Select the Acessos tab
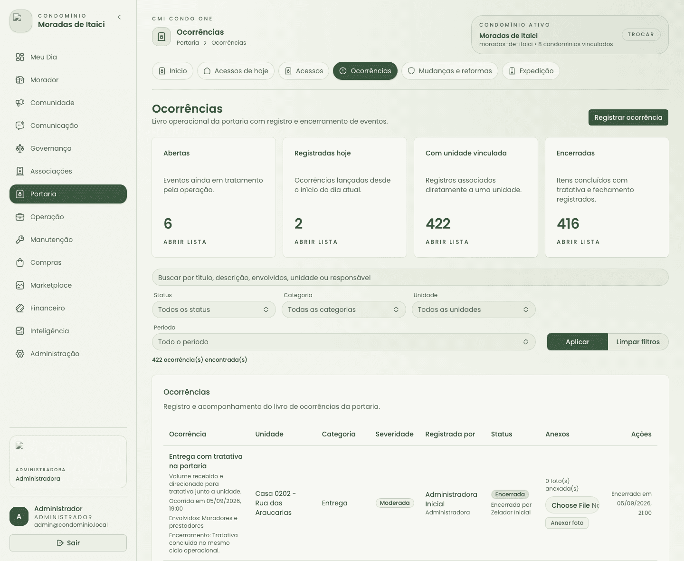The image size is (684, 561). point(304,71)
